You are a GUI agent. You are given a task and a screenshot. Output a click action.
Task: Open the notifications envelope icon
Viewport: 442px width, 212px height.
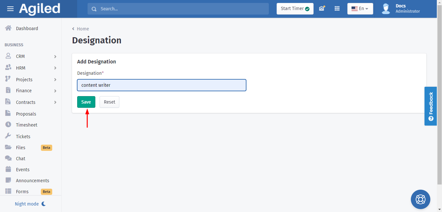tap(322, 9)
